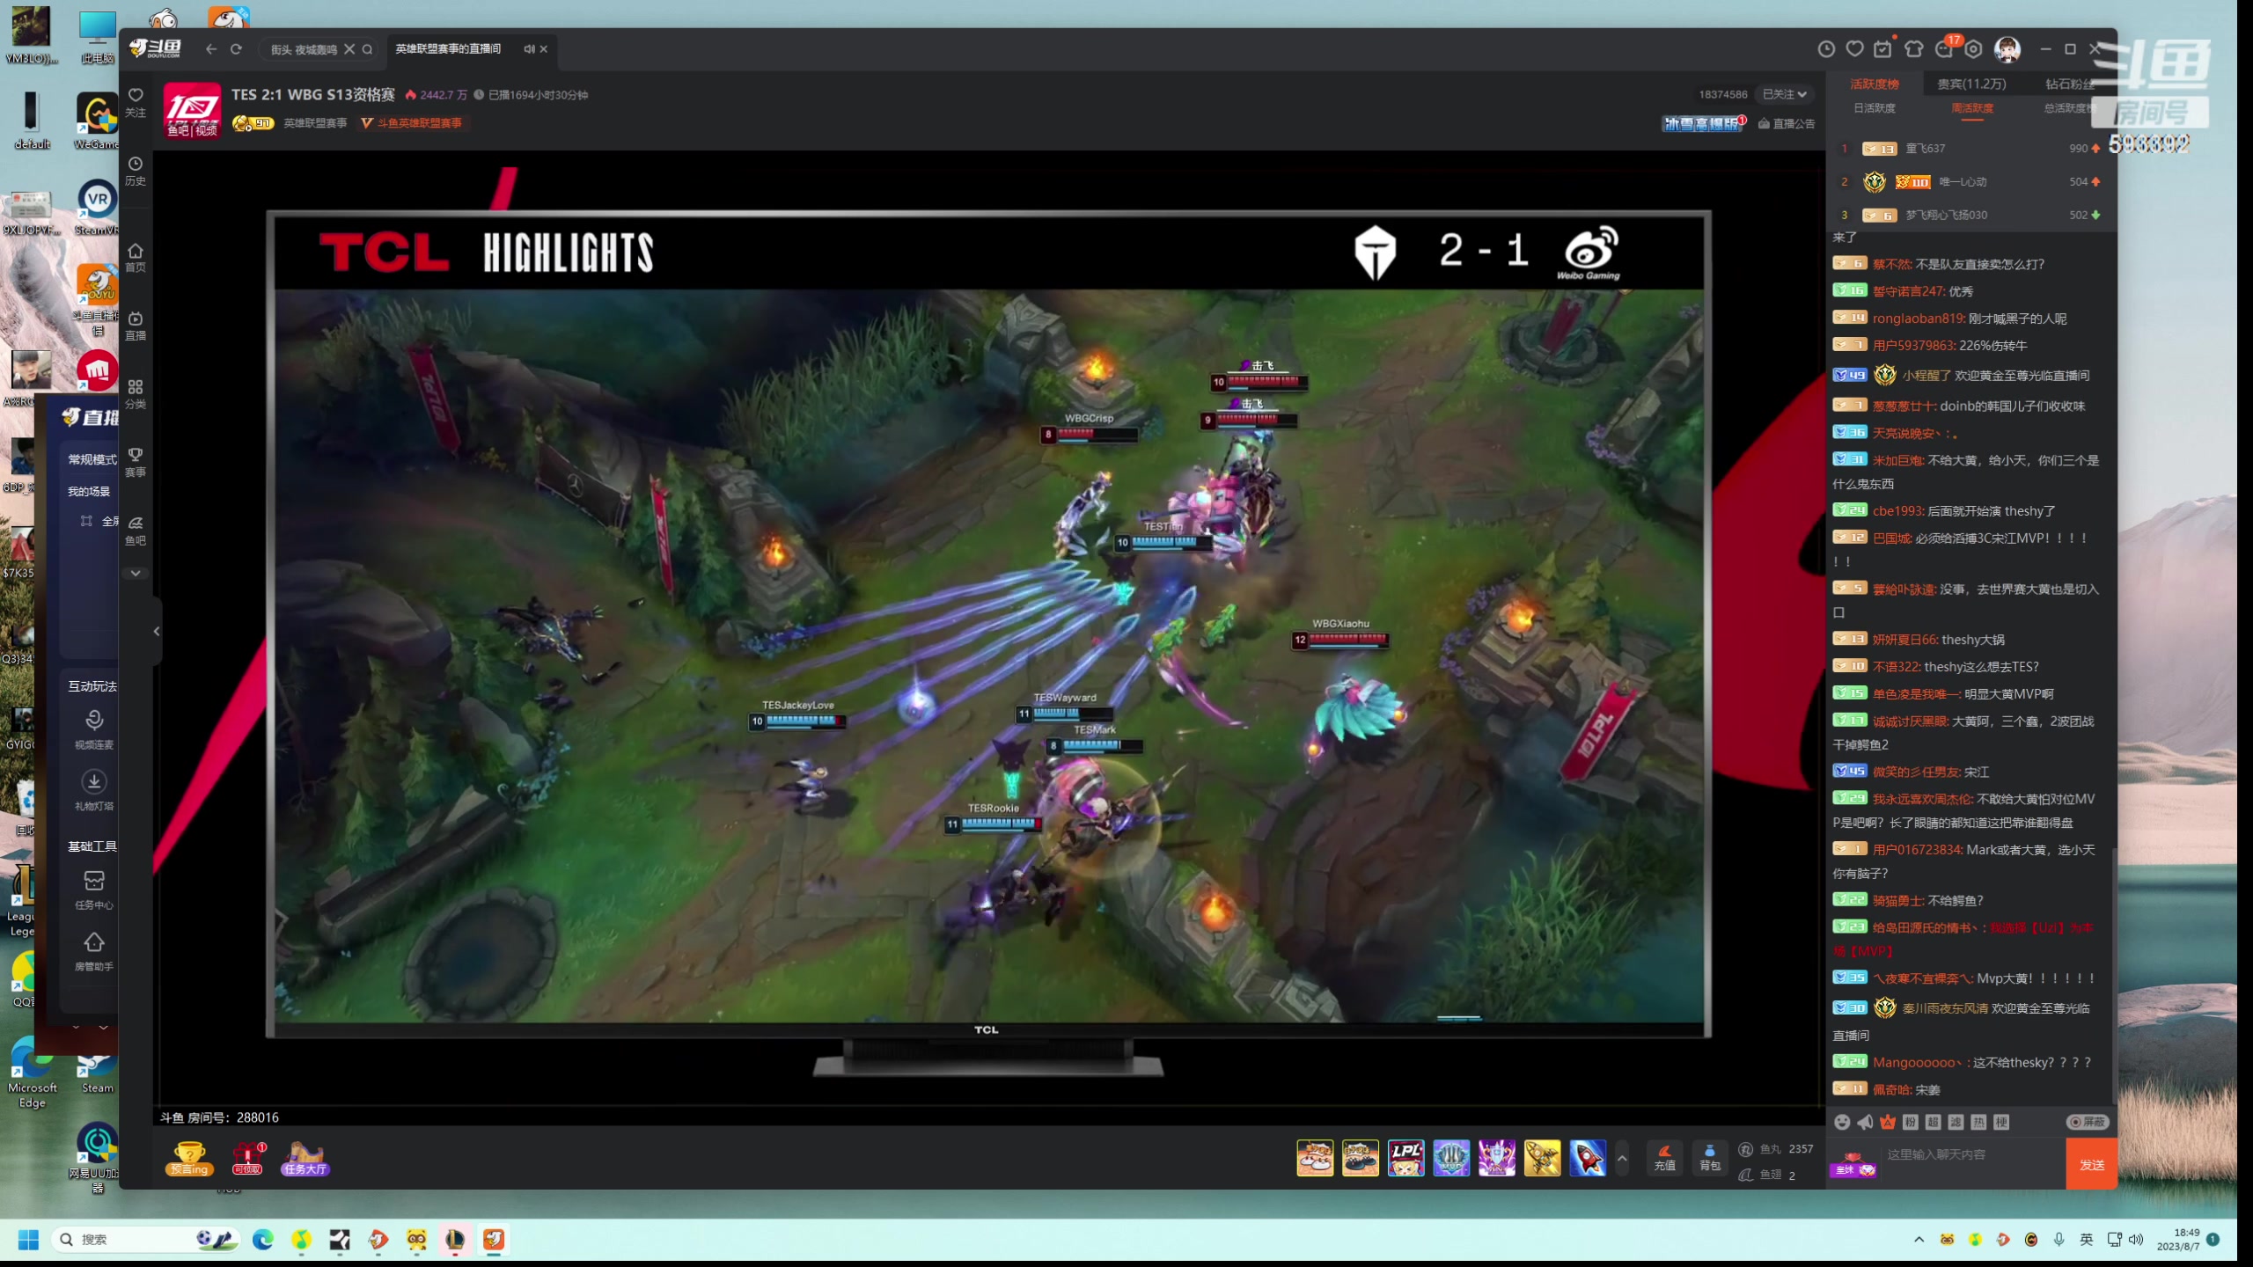Screen dimensions: 2253x1267
Task: Click the taskbar 搜索 search box
Action: click(146, 1240)
